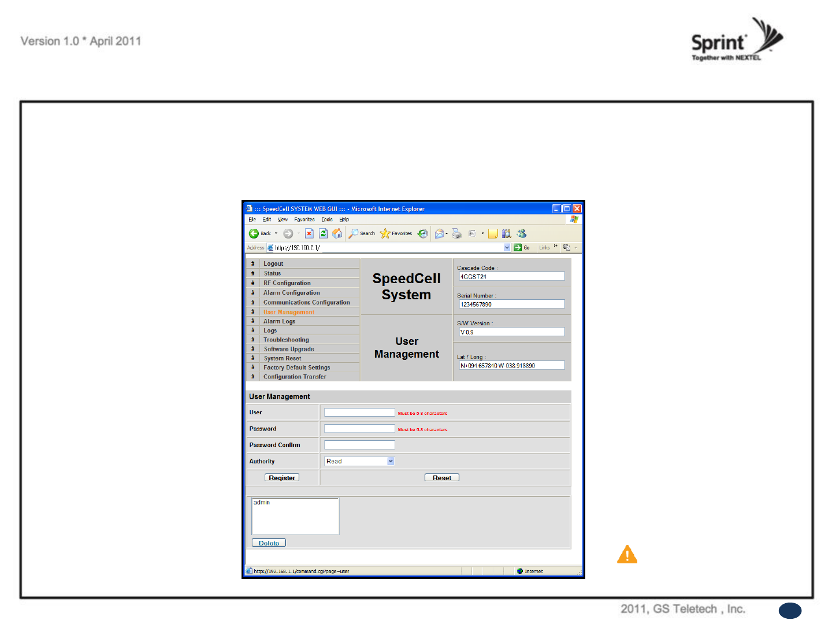Refresh the page with the green arrows icon
This screenshot has height=624, width=832.
coord(324,233)
